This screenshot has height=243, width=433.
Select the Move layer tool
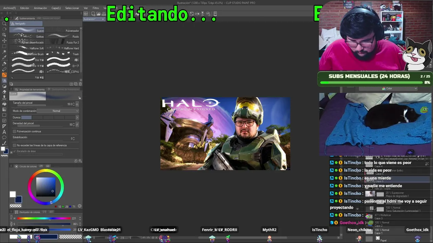tap(4, 40)
